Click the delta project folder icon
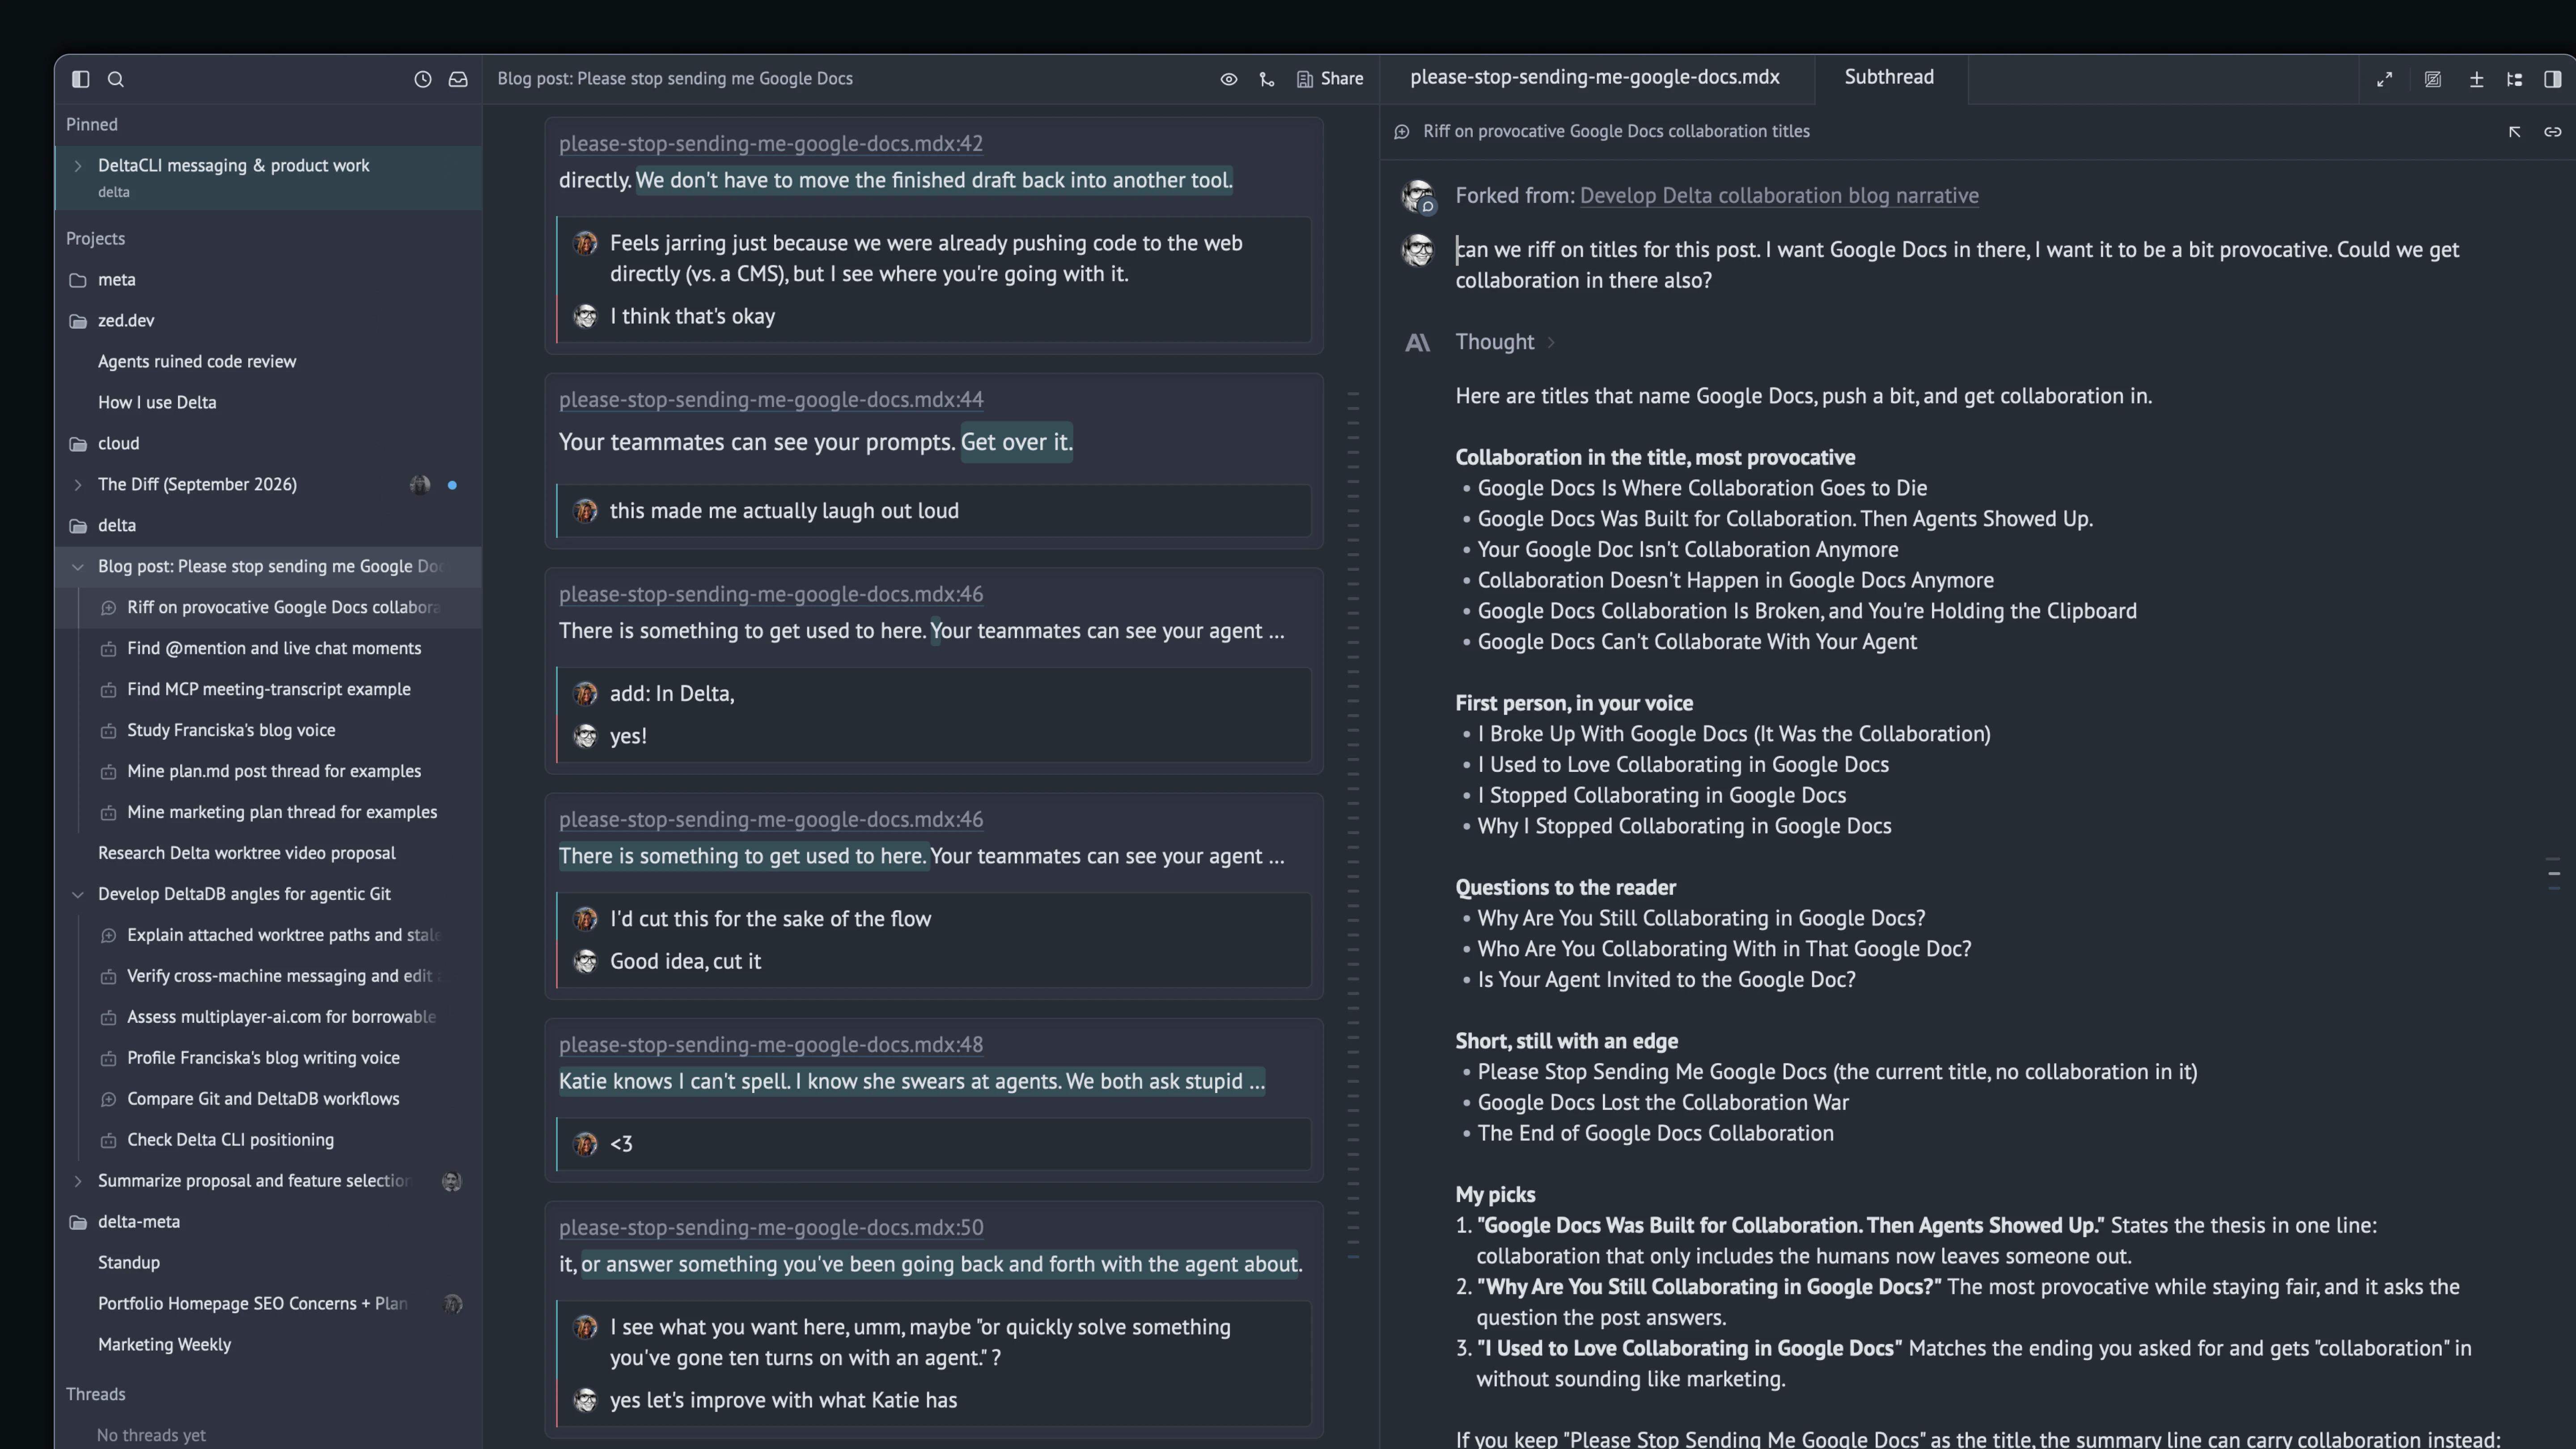 click(x=78, y=526)
